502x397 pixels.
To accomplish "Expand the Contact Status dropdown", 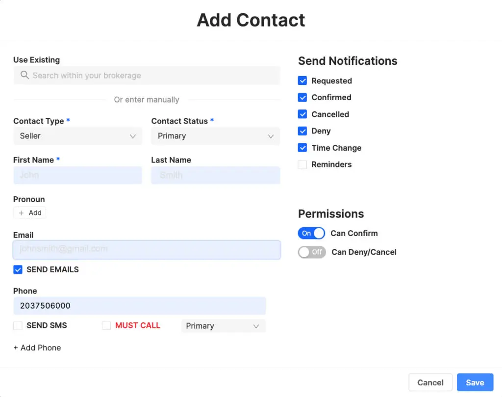I will point(215,136).
